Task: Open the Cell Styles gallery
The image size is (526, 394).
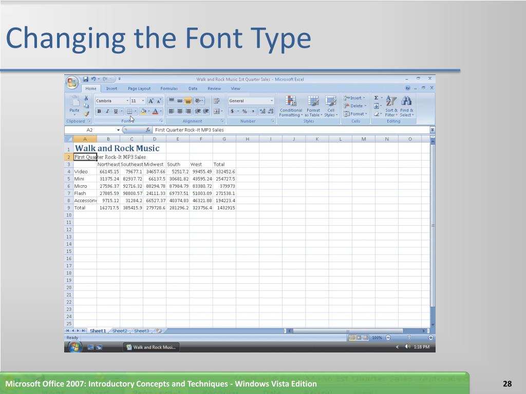Action: [x=331, y=107]
